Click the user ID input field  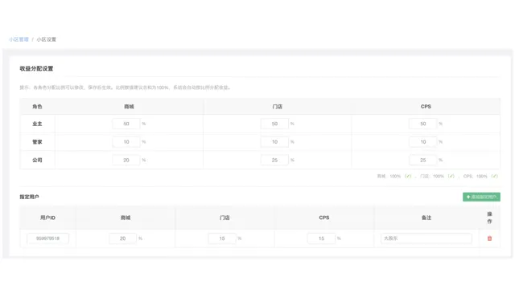click(x=48, y=238)
